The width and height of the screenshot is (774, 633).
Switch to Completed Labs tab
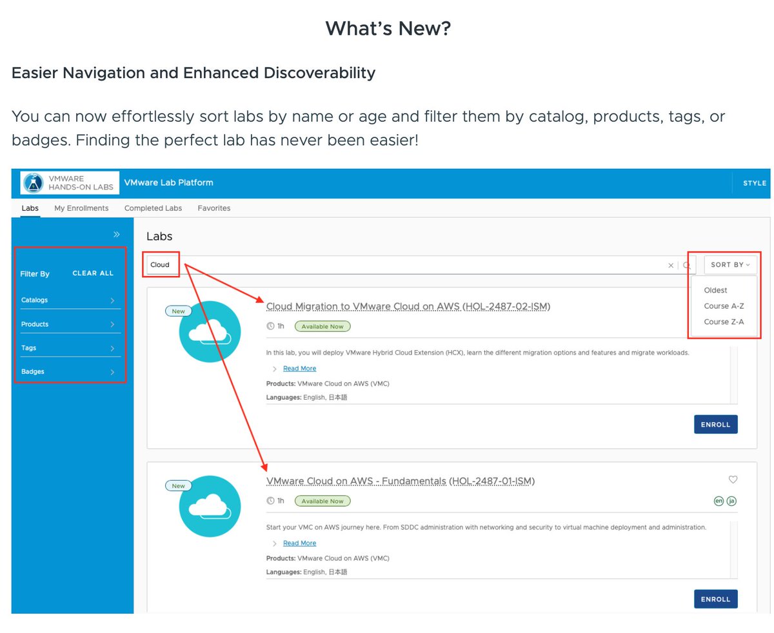point(153,208)
